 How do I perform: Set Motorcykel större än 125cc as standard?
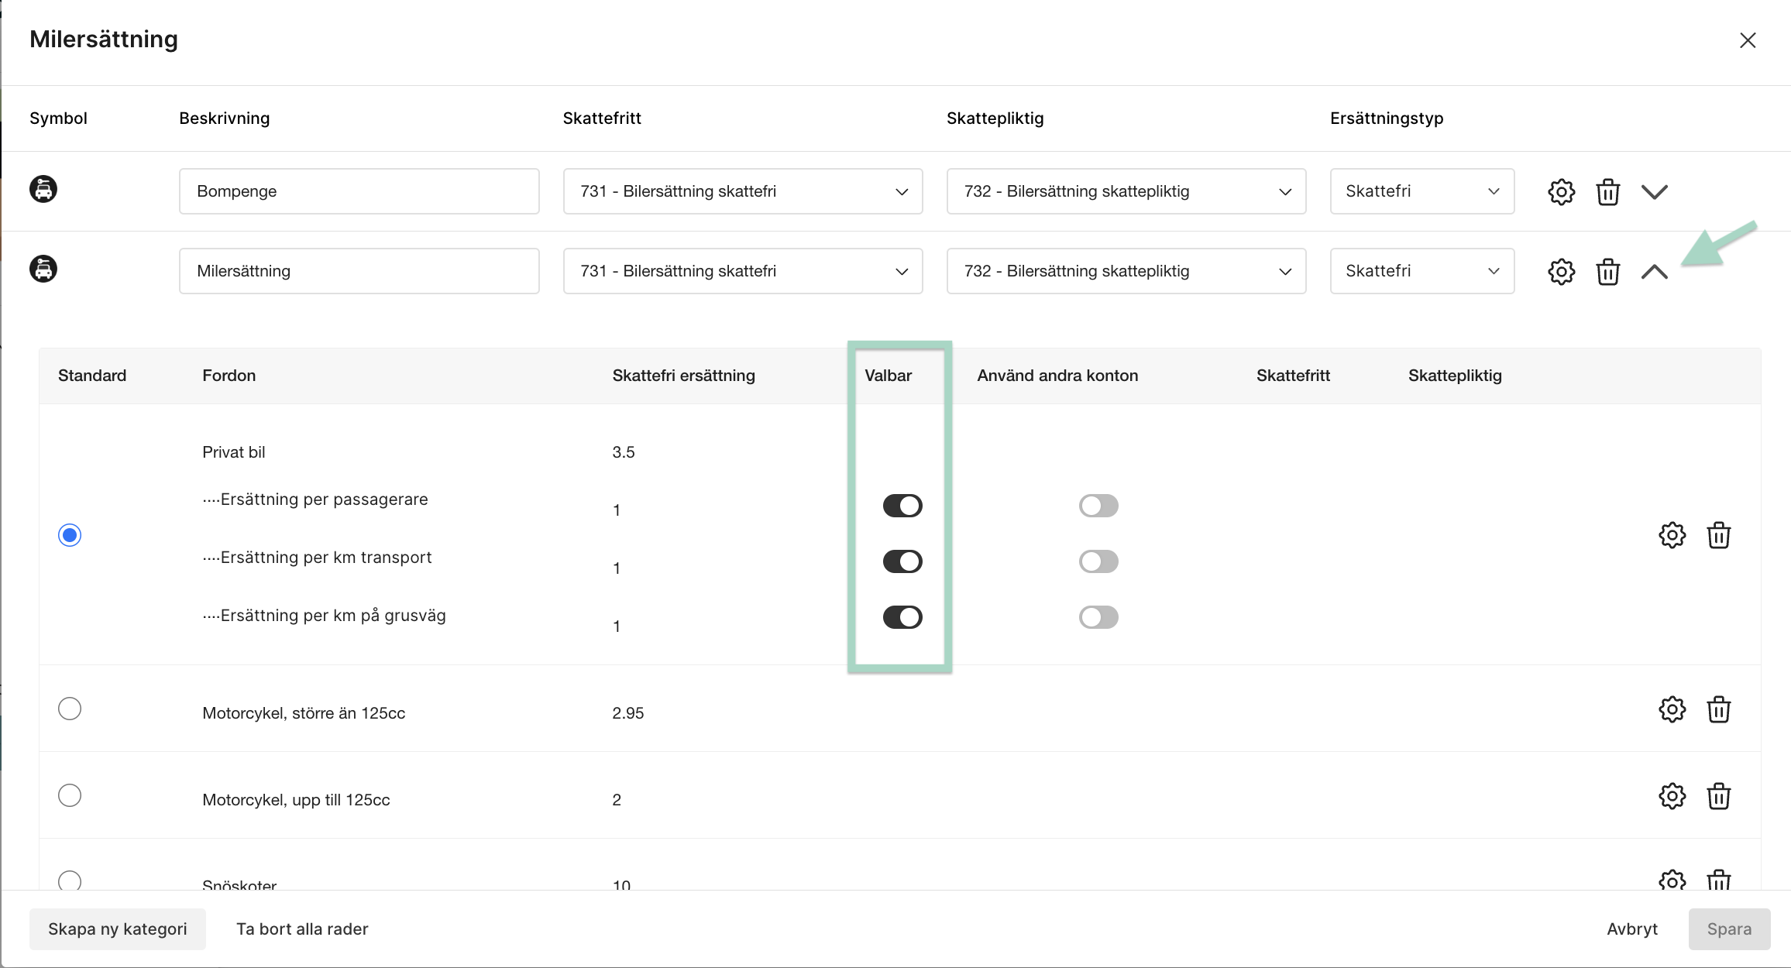coord(70,709)
